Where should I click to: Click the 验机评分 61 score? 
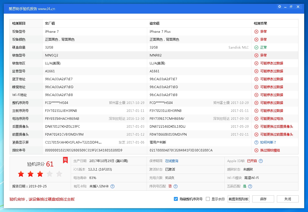(40, 164)
